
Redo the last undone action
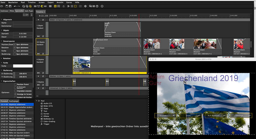(19, 6)
